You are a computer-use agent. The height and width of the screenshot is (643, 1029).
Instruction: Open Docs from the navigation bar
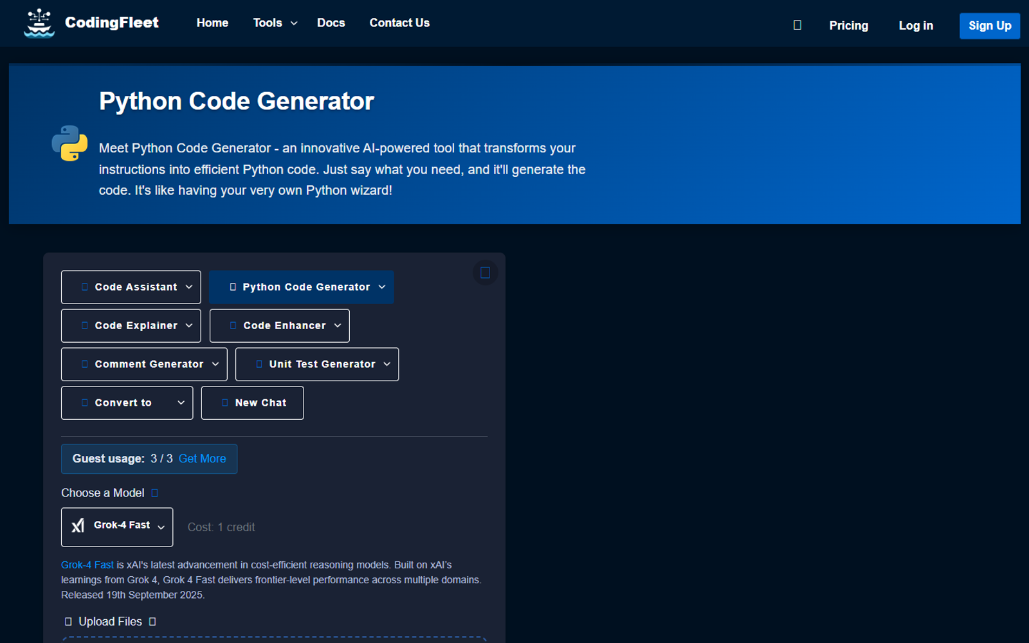pos(331,23)
